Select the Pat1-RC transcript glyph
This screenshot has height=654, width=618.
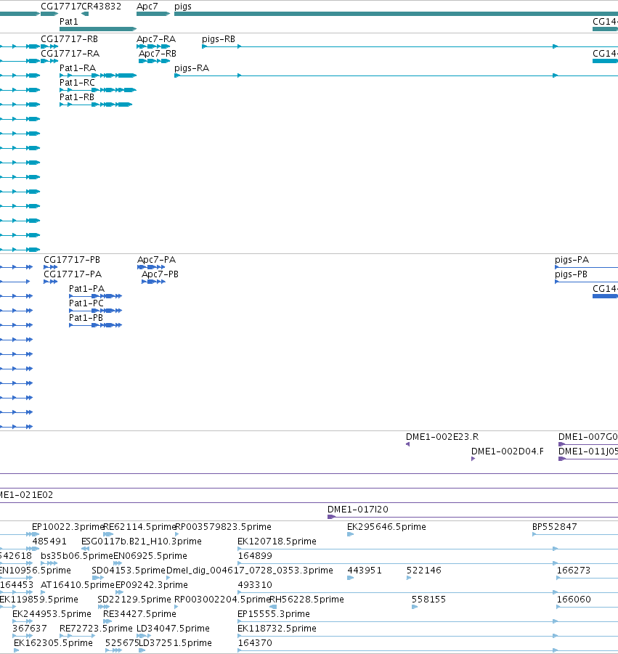(98, 90)
